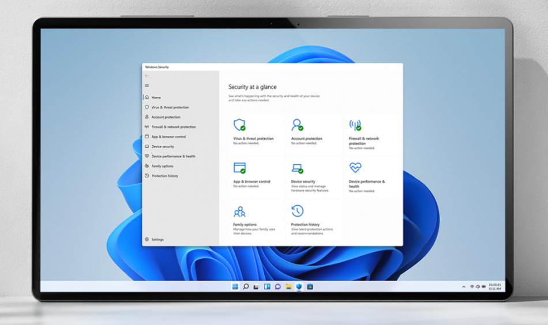The width and height of the screenshot is (548, 325).
Task: Open Device performance & health heart tile
Action: tap(355, 168)
